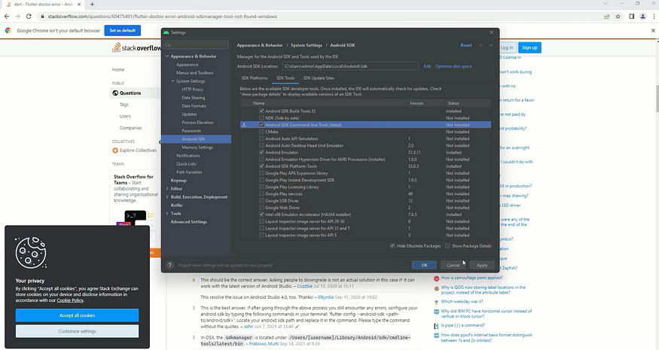Close the Flutter doctor error browser tab
Viewport: 659px width, 350px height.
click(x=79, y=5)
